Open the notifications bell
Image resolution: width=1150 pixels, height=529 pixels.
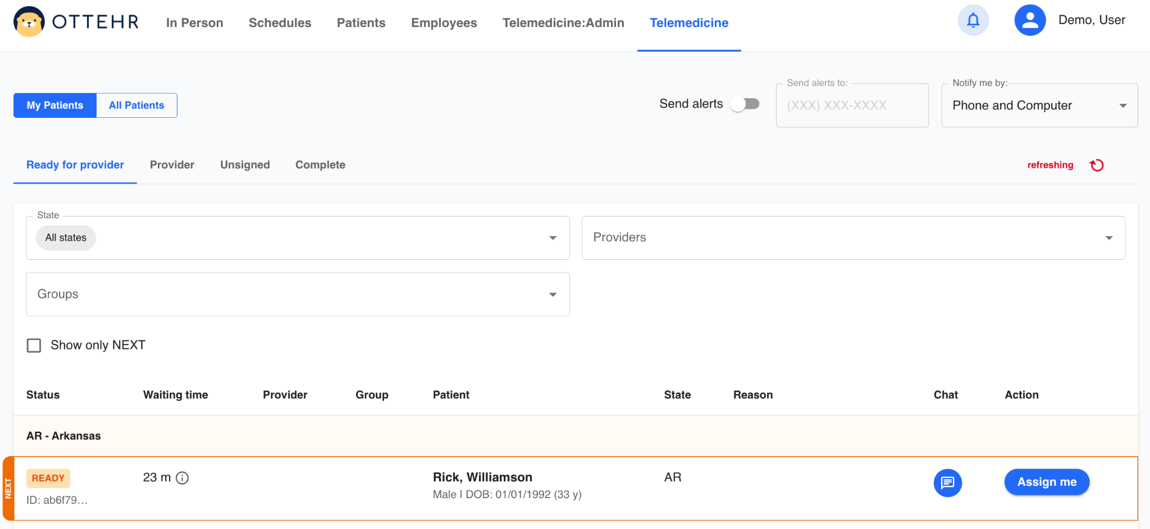tap(973, 21)
